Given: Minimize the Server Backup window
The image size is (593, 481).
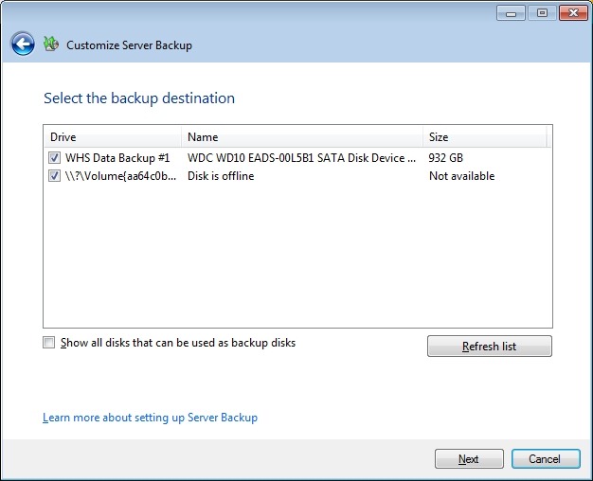Looking at the screenshot, I should tap(512, 12).
